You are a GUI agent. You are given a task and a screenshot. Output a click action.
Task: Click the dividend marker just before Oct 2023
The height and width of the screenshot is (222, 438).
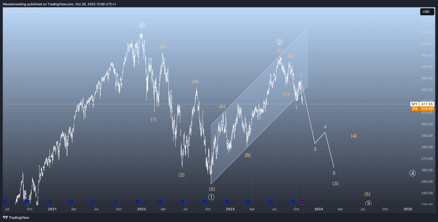pos(293,202)
